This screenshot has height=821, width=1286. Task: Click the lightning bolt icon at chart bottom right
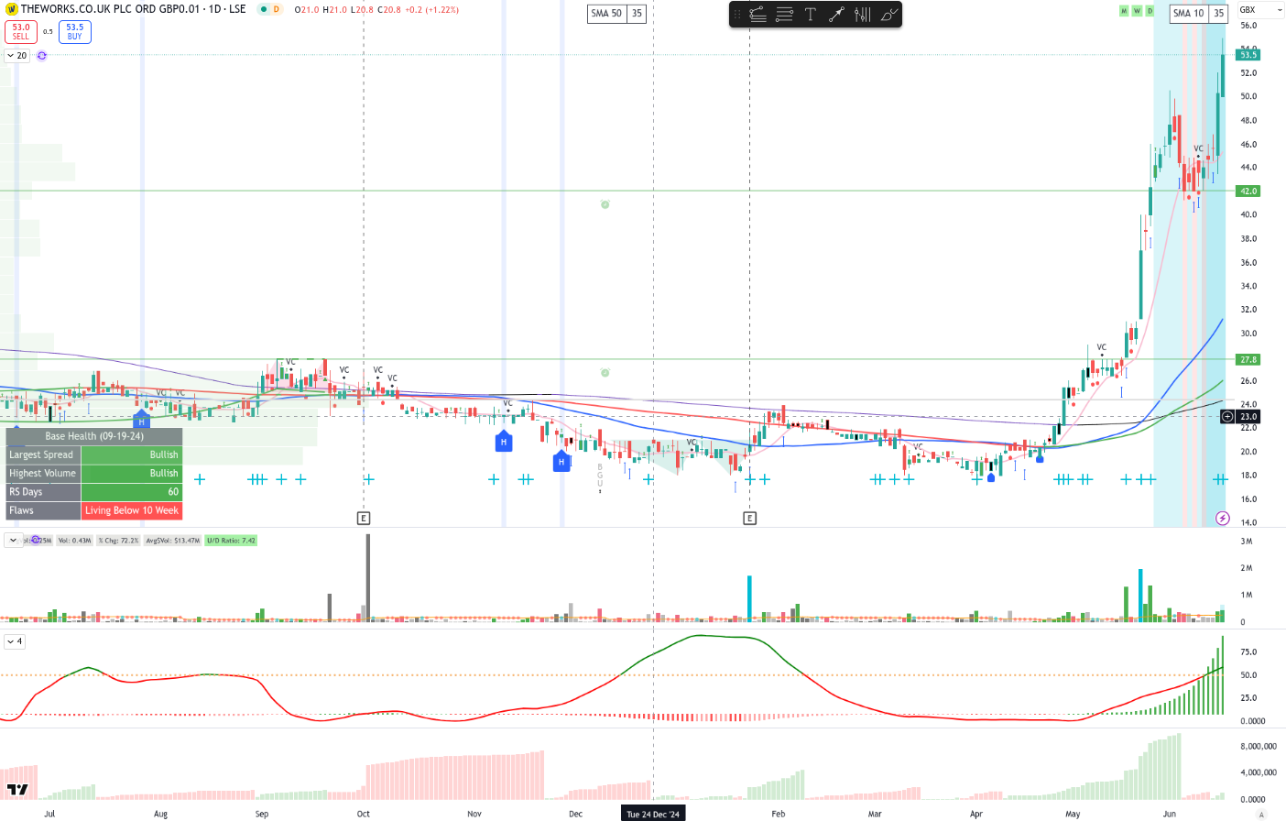[1222, 519]
